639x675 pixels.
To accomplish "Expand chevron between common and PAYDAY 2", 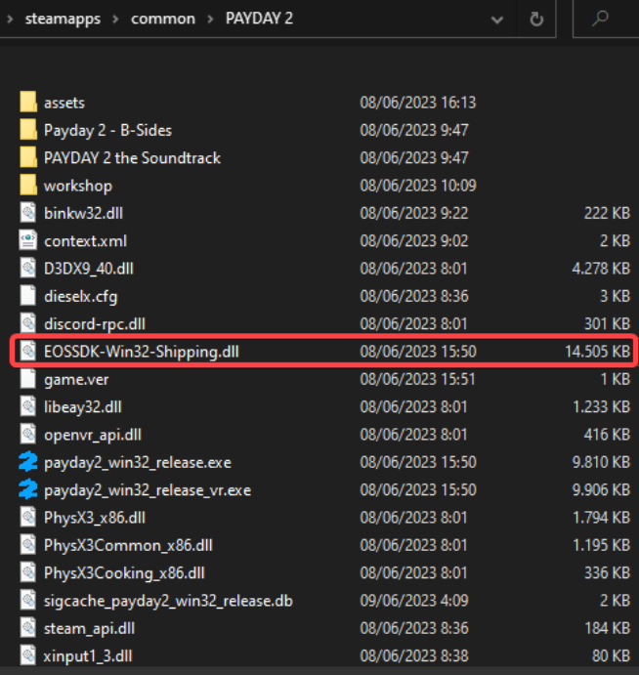I will click(x=211, y=19).
